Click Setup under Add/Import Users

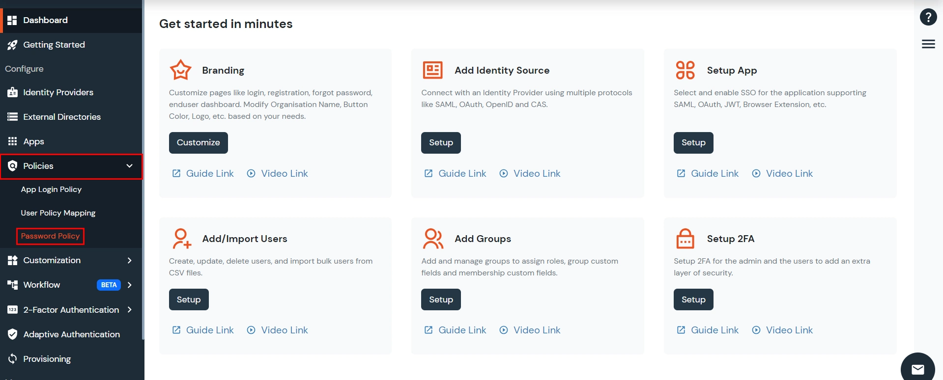189,299
